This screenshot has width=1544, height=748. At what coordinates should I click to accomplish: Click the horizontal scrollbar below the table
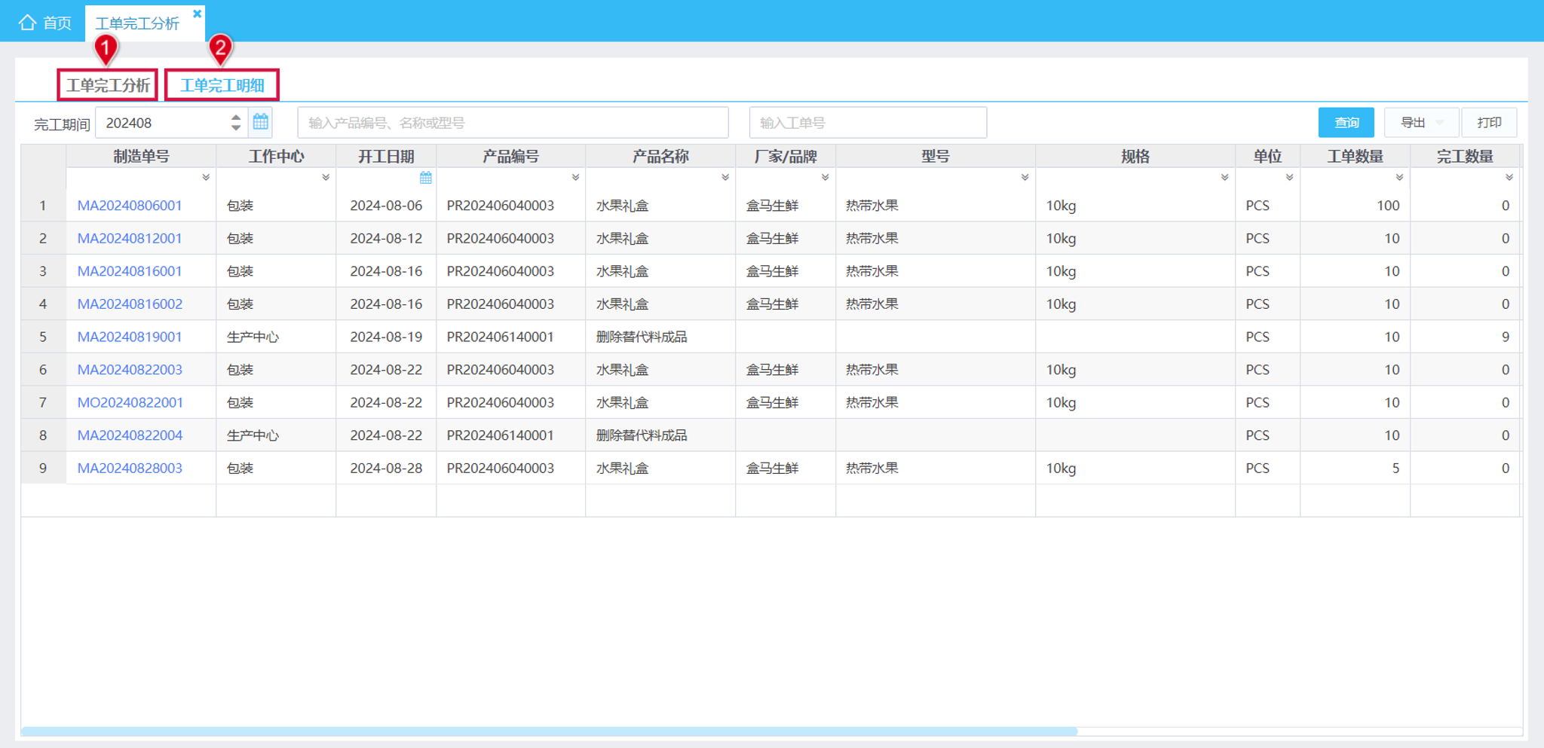pyautogui.click(x=550, y=731)
